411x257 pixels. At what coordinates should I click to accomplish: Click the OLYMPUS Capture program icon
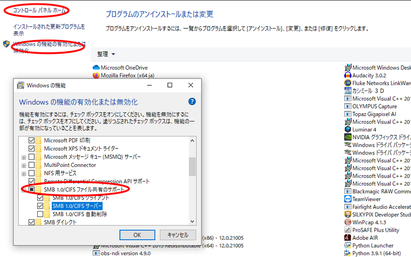[348, 106]
